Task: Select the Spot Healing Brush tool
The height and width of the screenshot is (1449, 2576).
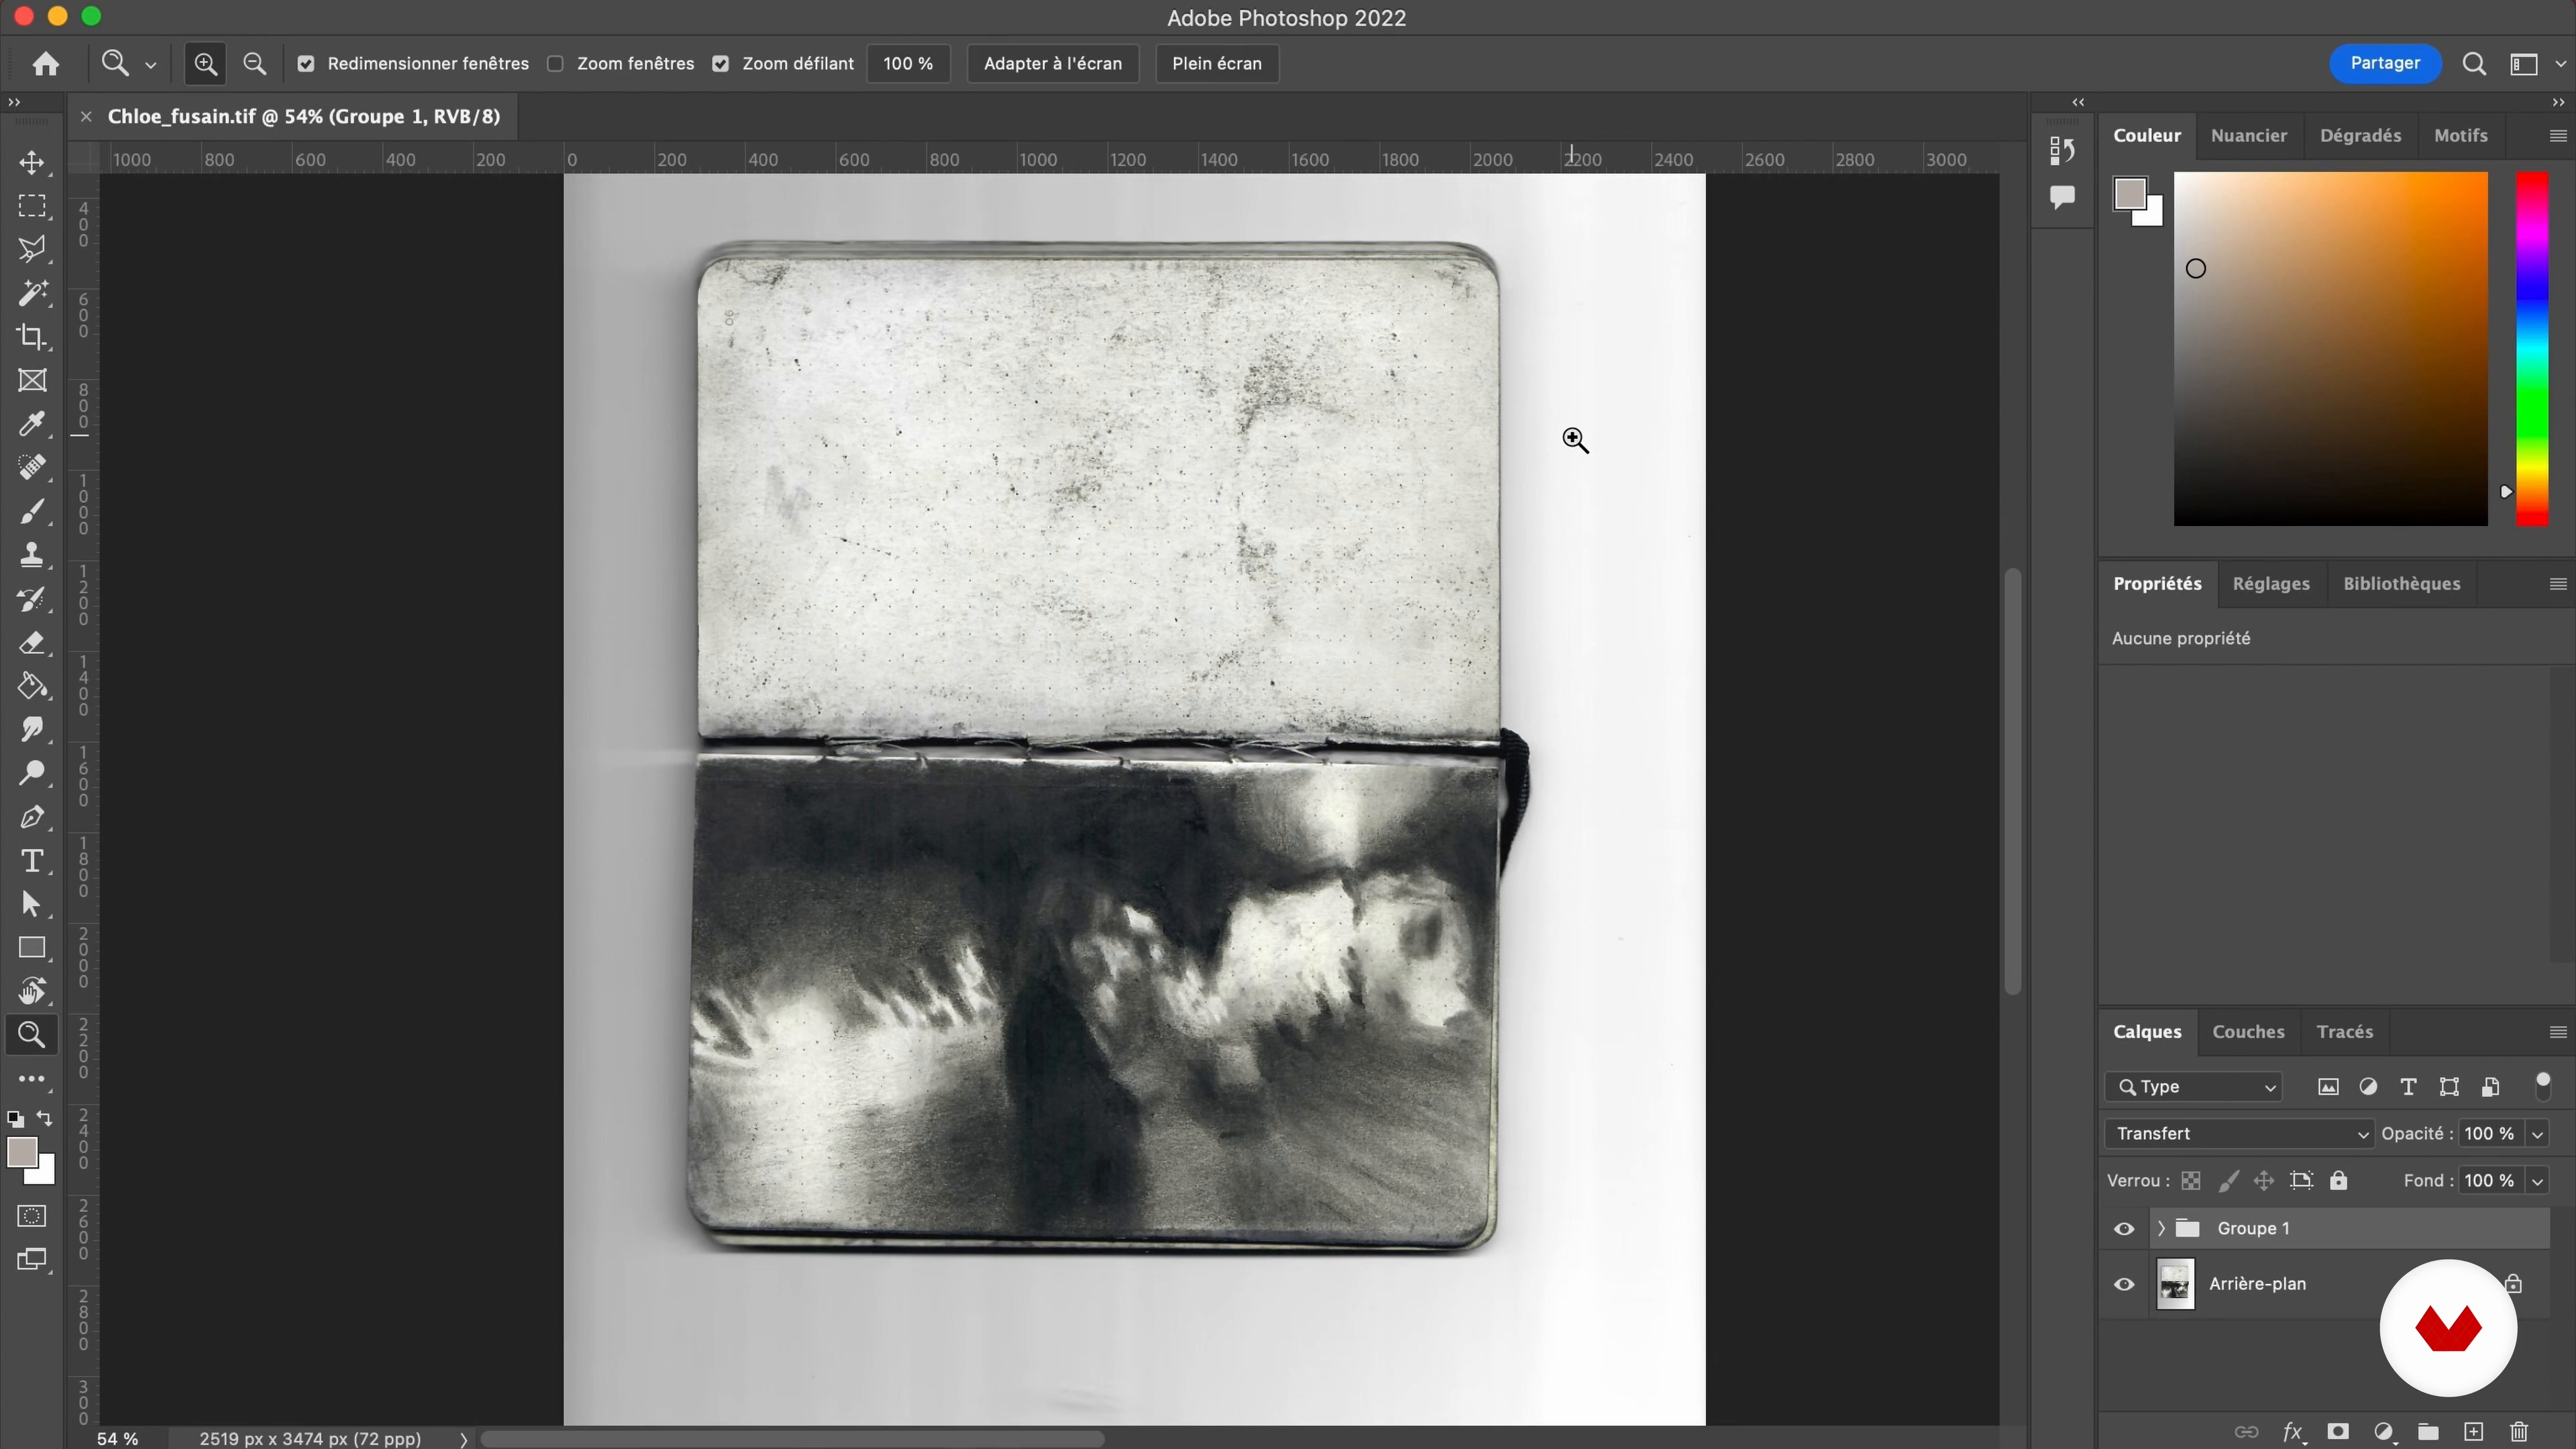Action: pyautogui.click(x=32, y=468)
